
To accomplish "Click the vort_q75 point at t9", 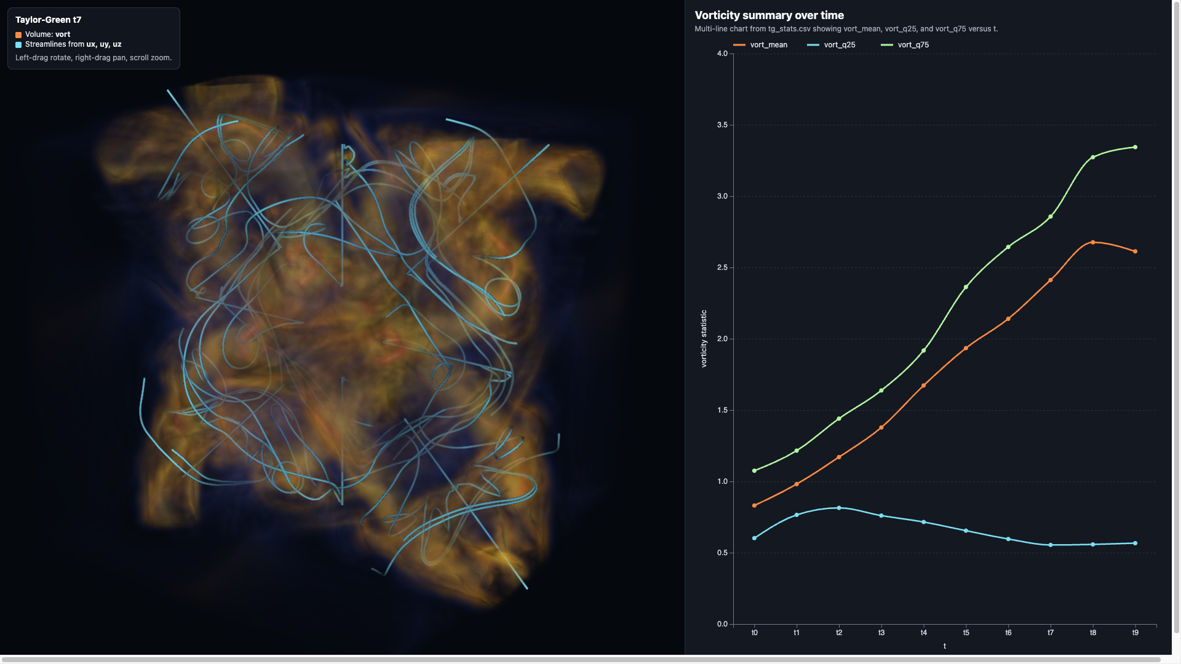I will pyautogui.click(x=1135, y=148).
